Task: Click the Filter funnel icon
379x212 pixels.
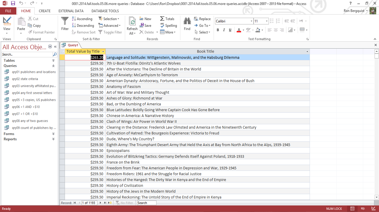Action: tap(65, 21)
